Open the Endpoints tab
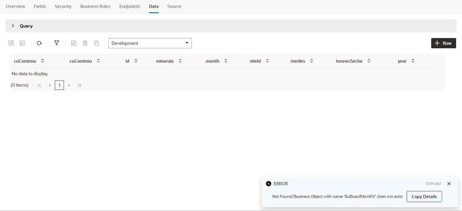462x211 pixels. 130,6
